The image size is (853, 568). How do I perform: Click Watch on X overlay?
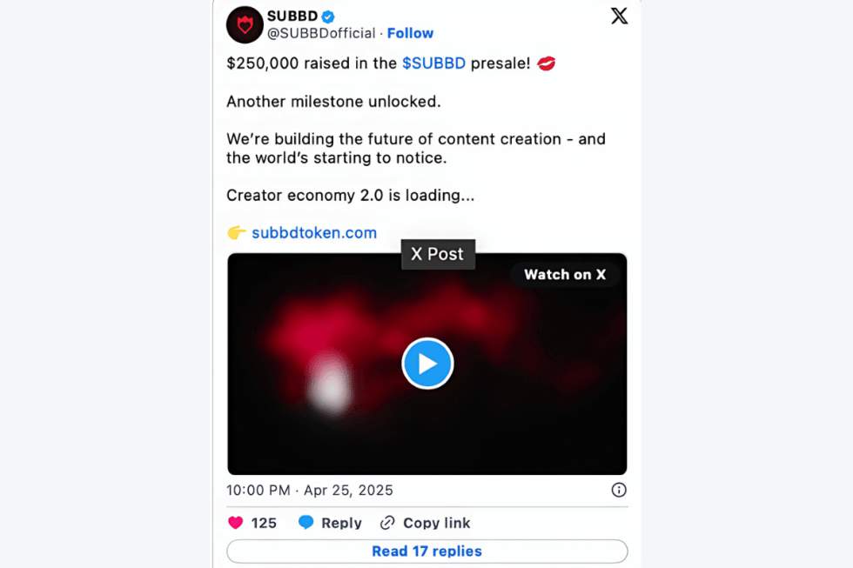coord(565,274)
